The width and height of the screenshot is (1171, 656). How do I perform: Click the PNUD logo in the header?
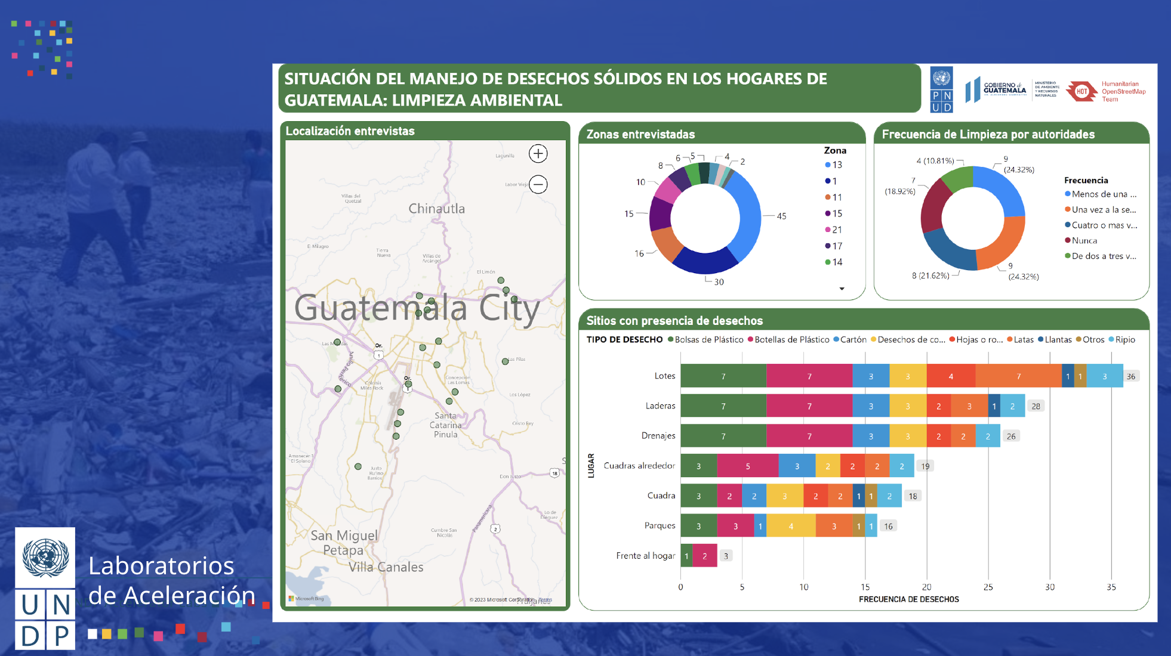coord(942,90)
